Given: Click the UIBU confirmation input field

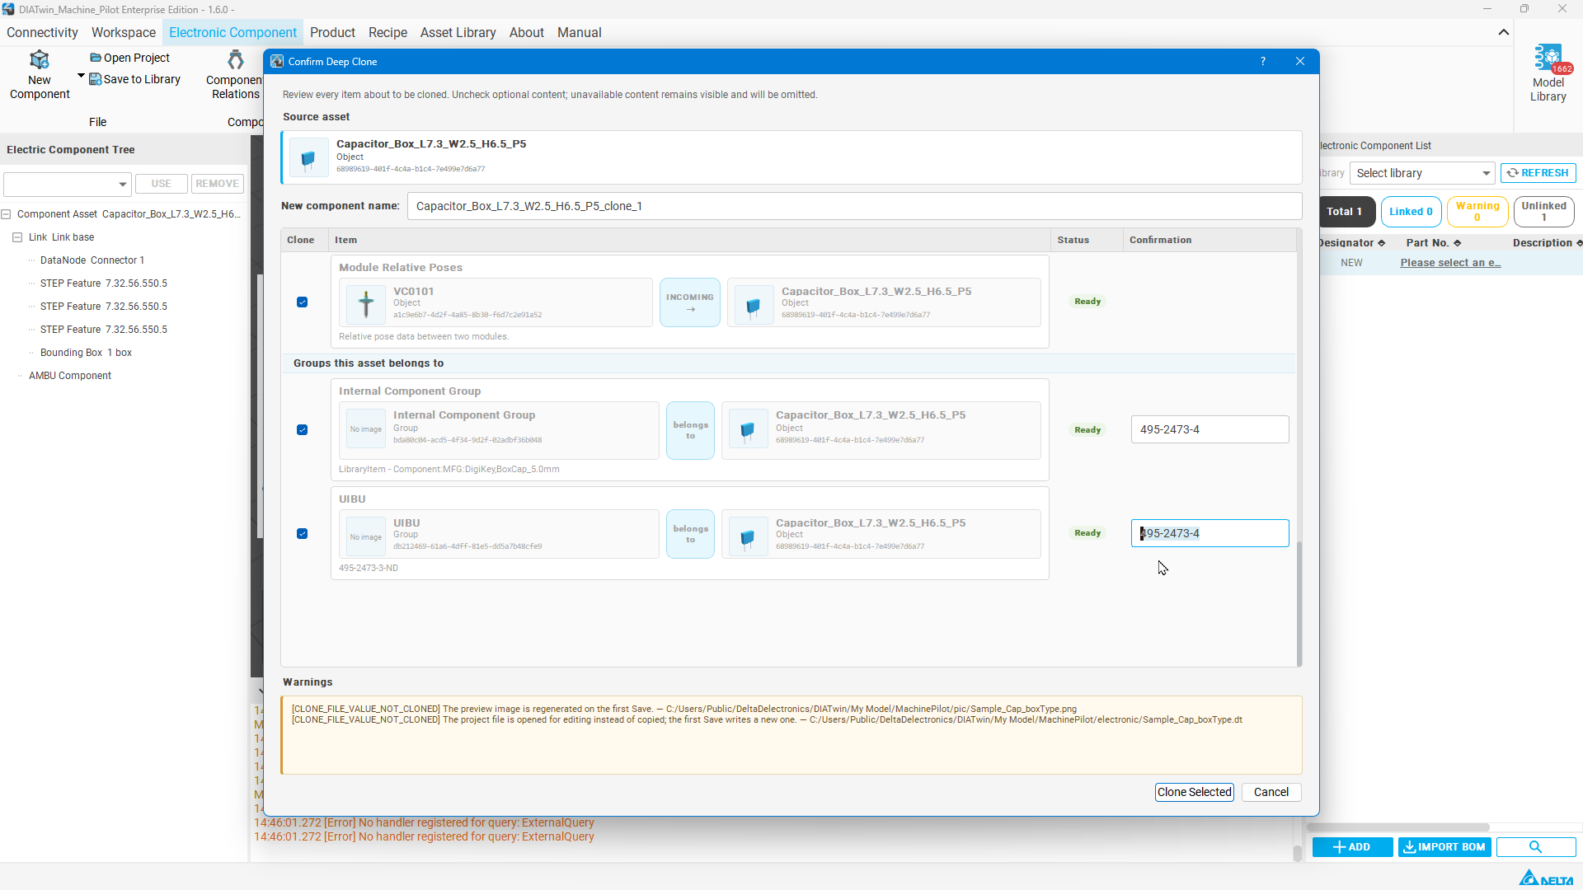Looking at the screenshot, I should click(x=1210, y=533).
